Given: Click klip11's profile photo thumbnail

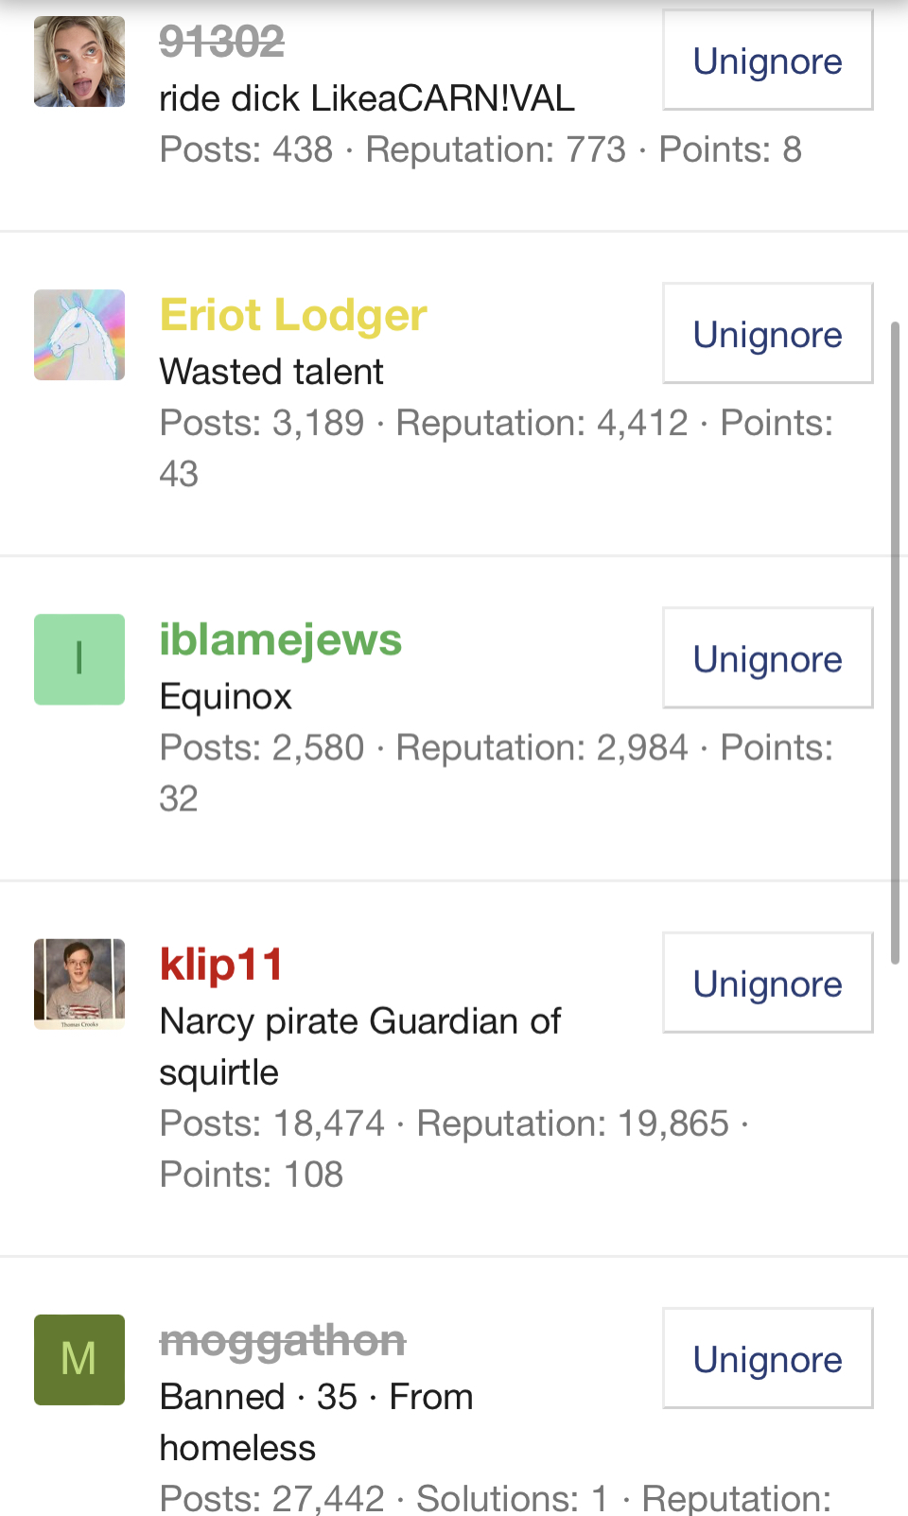Looking at the screenshot, I should point(79,984).
